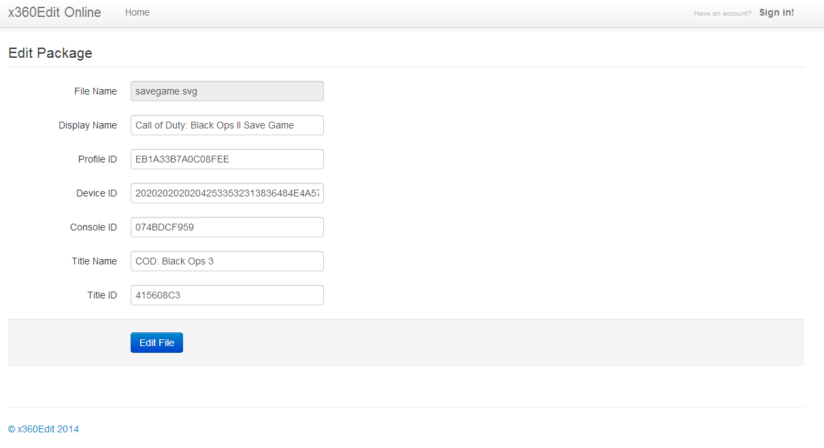
Task: Click the Edit Package page heading
Action: click(50, 53)
